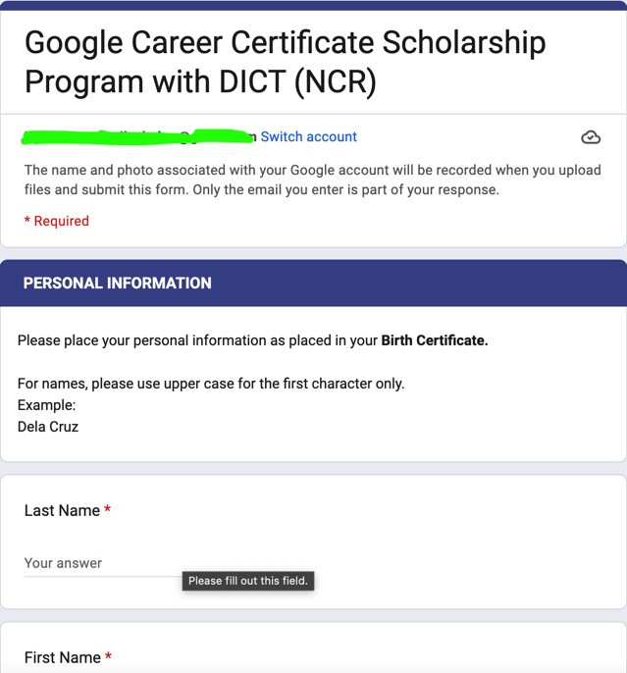Viewport: 627px width, 673px height.
Task: Click the upper case naming instruction sentence
Action: coord(211,384)
